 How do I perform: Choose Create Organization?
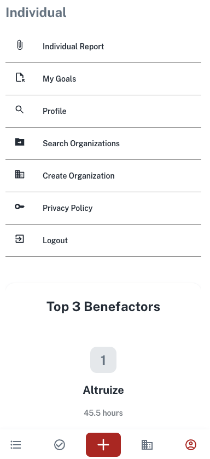[x=103, y=176]
